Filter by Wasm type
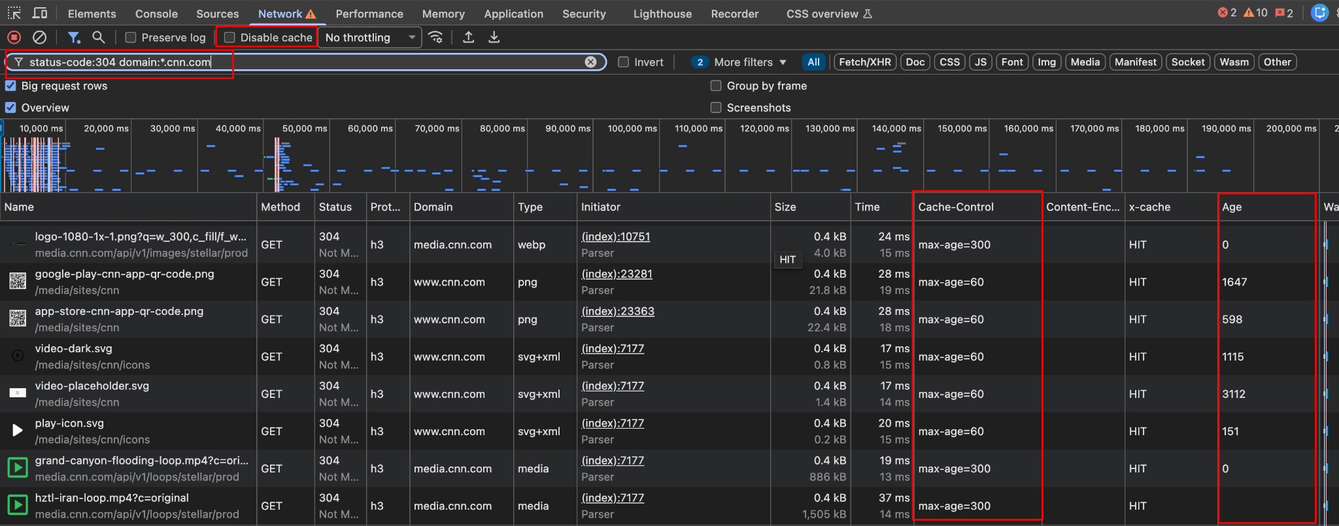 point(1234,62)
